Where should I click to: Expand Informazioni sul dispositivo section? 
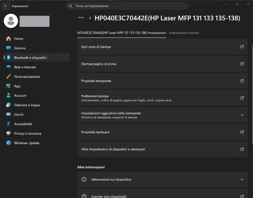pyautogui.click(x=163, y=179)
